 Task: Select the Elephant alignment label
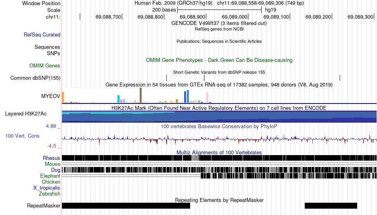[50, 176]
